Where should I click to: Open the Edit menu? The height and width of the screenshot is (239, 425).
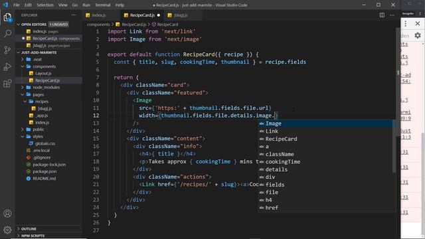pyautogui.click(x=28, y=5)
